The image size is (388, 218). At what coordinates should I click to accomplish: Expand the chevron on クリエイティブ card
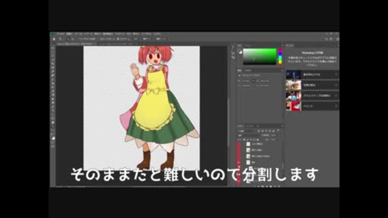336,96
